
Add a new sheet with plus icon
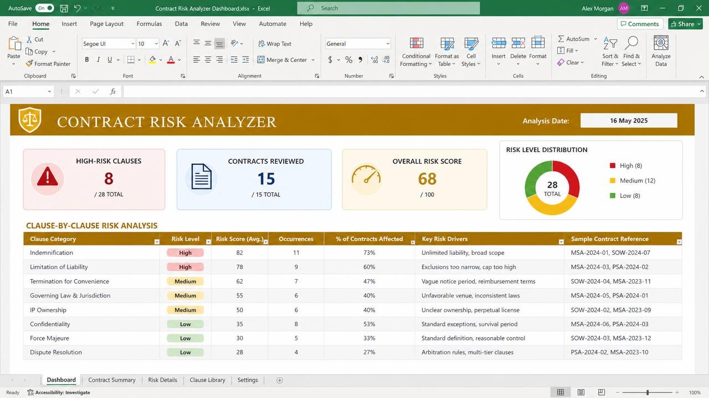280,380
